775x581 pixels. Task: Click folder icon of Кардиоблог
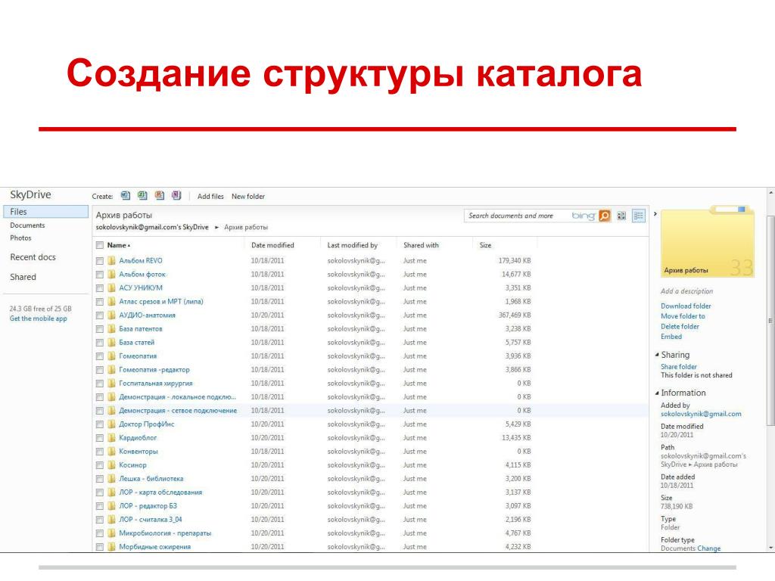click(x=112, y=438)
